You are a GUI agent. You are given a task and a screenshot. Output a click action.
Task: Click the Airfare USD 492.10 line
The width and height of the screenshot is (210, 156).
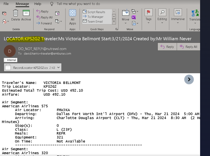(x=33, y=94)
